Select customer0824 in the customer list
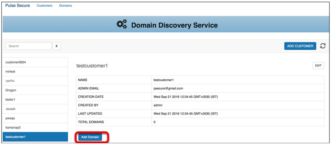 coord(35,62)
